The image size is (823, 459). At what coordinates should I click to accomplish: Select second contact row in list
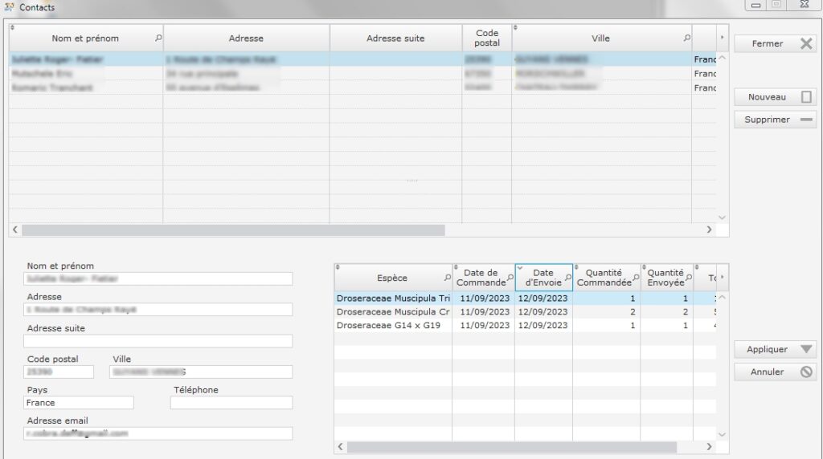coord(362,73)
